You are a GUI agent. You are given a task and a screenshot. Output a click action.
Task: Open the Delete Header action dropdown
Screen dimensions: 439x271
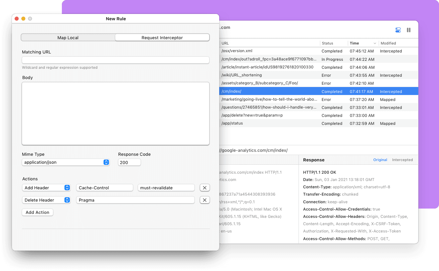46,200
